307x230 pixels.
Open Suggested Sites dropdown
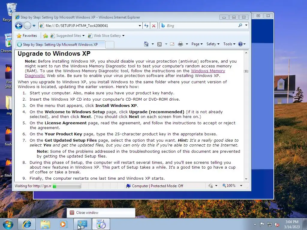coord(67,36)
